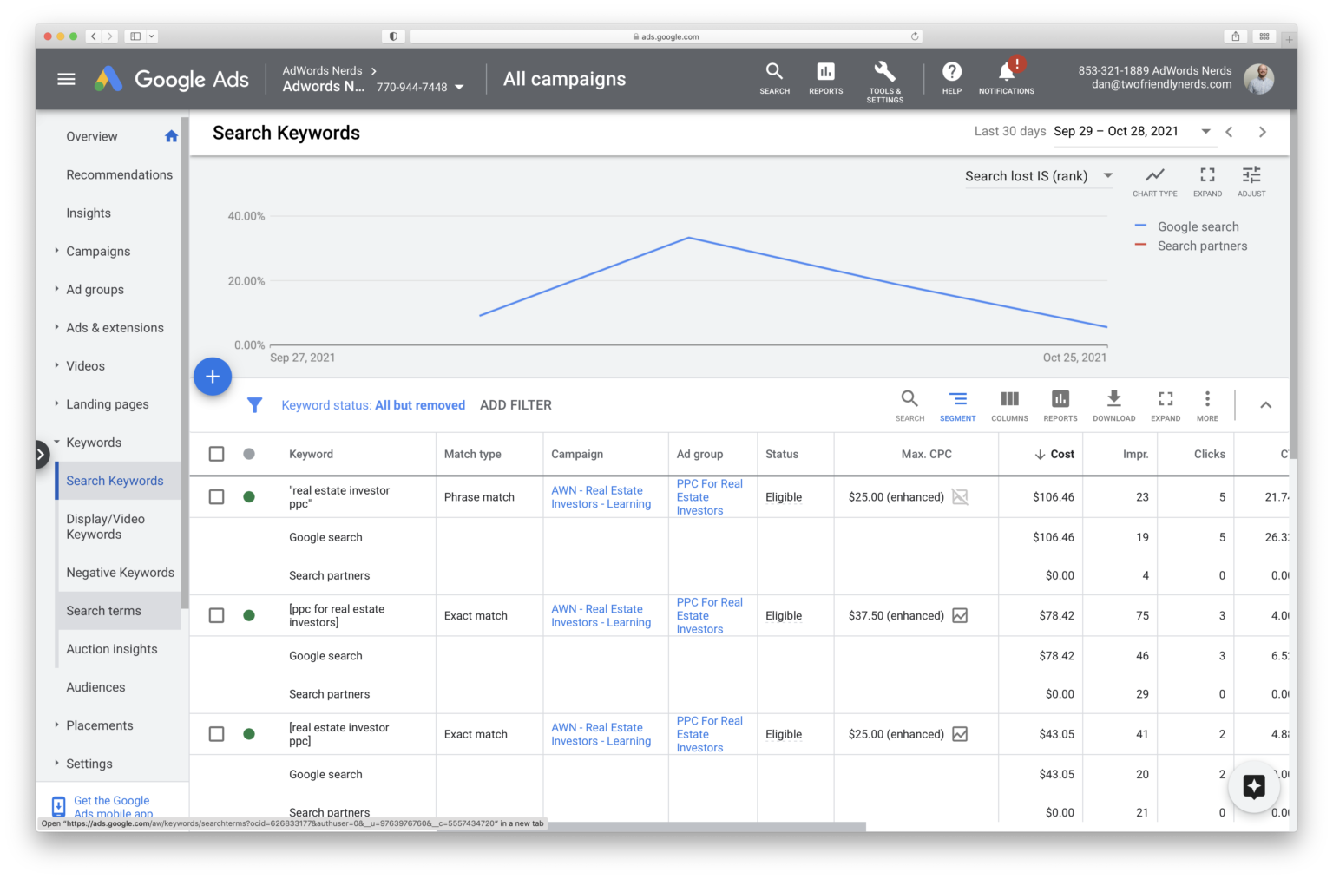Click the filter funnel icon
Image resolution: width=1333 pixels, height=879 pixels.
pos(254,404)
